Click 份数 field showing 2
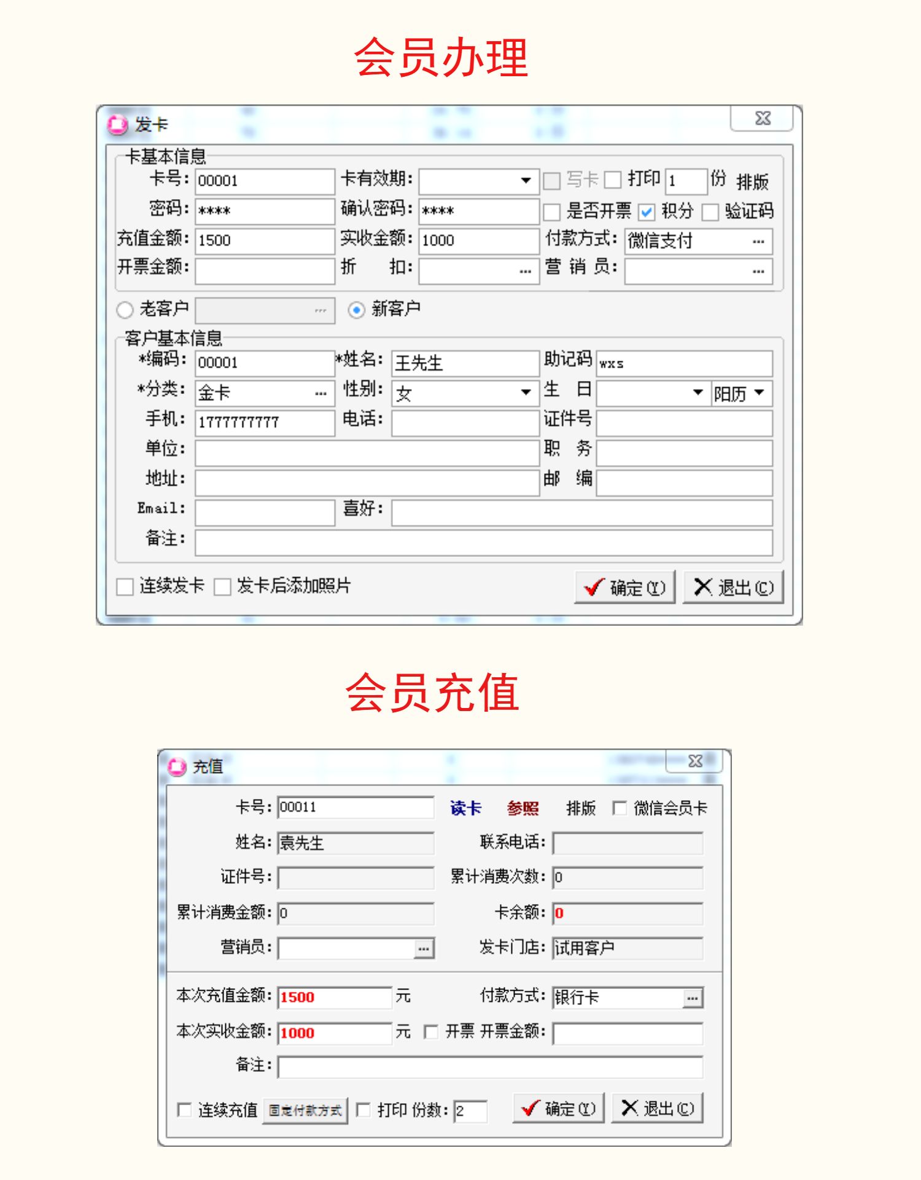The image size is (921, 1180). tap(470, 1111)
